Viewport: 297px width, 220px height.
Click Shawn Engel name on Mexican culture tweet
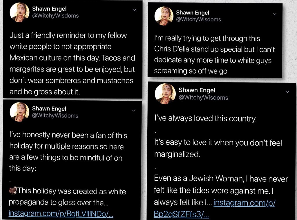49,9
